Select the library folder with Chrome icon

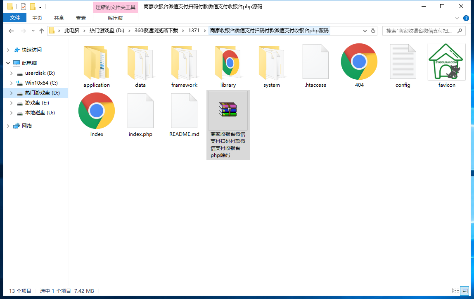[x=228, y=63]
